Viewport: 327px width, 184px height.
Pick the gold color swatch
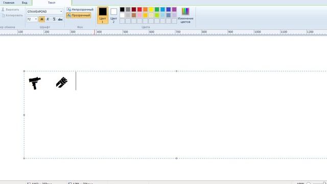pos(145,15)
